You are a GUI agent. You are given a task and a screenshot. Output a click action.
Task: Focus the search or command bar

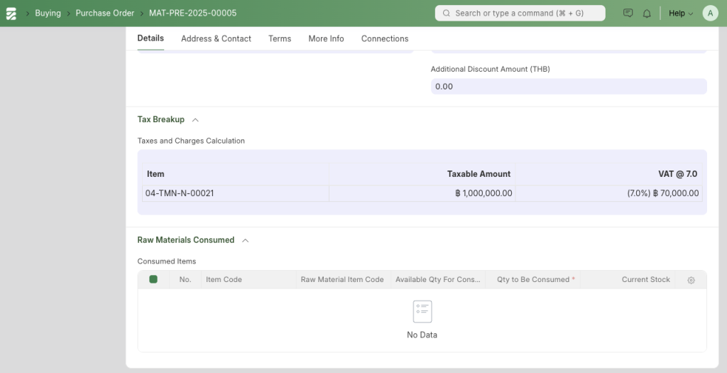pos(520,13)
